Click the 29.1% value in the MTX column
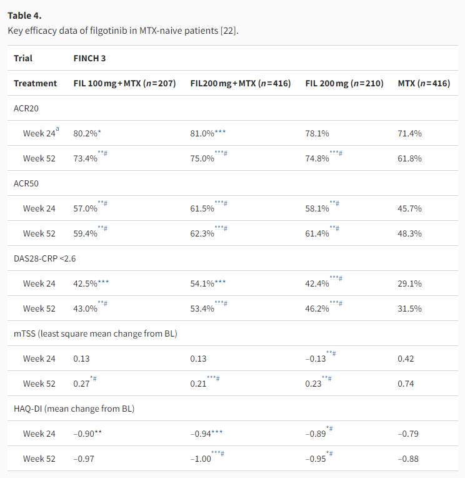This screenshot has width=465, height=478. [x=409, y=283]
